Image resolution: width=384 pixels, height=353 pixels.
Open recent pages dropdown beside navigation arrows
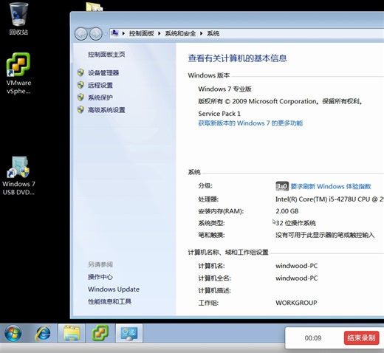click(x=106, y=34)
